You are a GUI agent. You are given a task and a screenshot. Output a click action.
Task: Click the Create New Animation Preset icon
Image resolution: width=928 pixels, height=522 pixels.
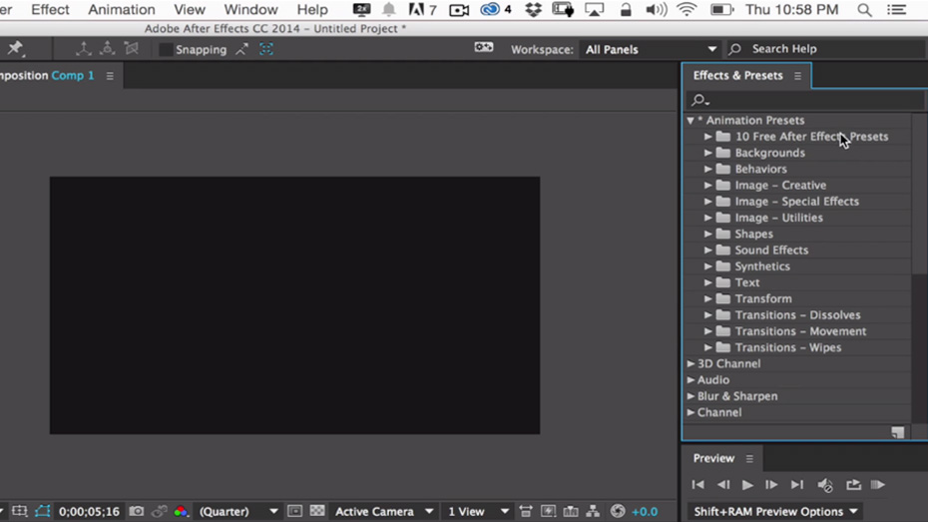[898, 432]
